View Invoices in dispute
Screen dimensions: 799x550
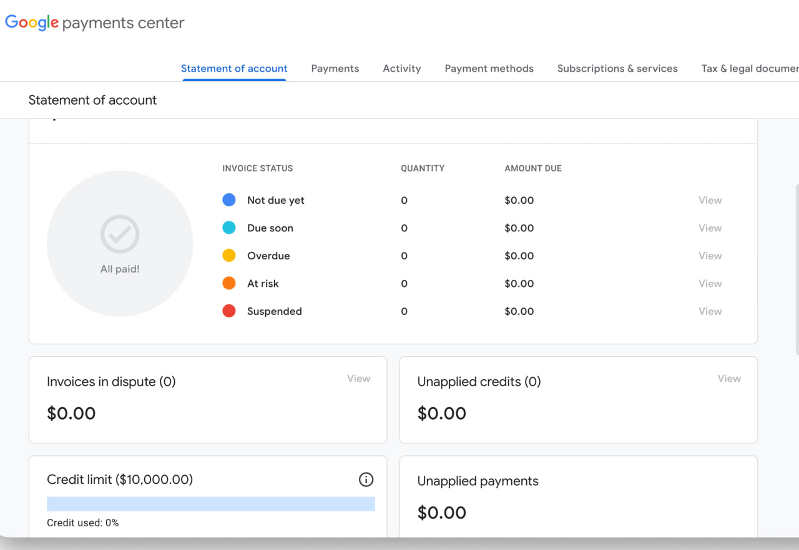pos(359,379)
